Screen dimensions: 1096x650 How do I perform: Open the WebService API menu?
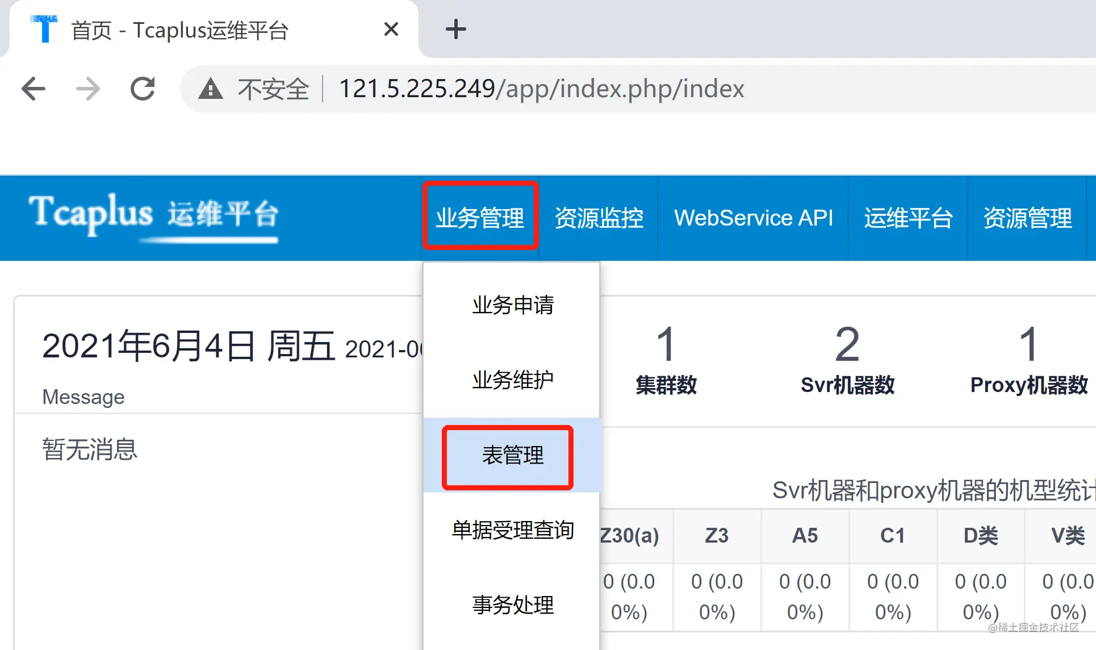click(753, 218)
